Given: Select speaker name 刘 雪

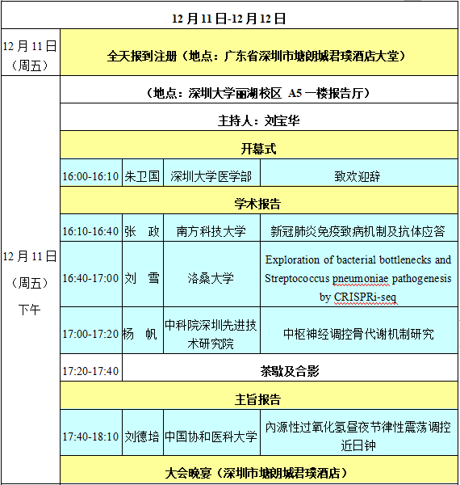Looking at the screenshot, I should [x=143, y=274].
